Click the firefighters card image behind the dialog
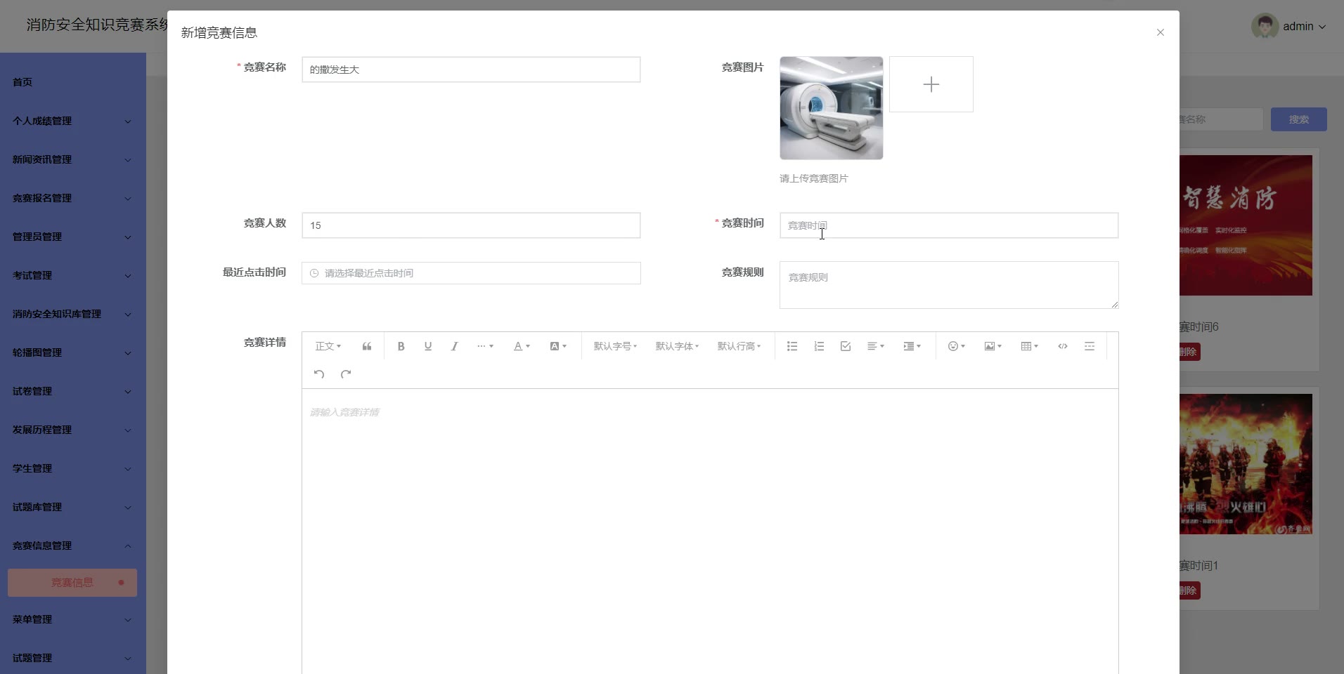The image size is (1344, 674). pyautogui.click(x=1246, y=464)
